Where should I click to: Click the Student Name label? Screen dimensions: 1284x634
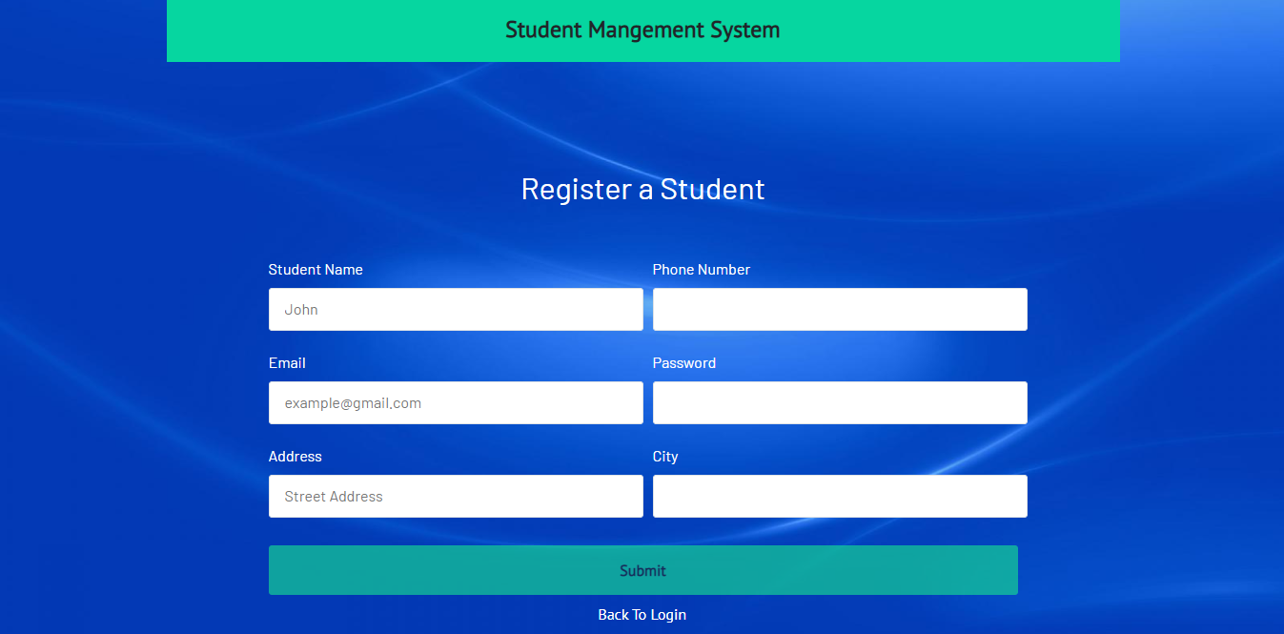coord(316,270)
